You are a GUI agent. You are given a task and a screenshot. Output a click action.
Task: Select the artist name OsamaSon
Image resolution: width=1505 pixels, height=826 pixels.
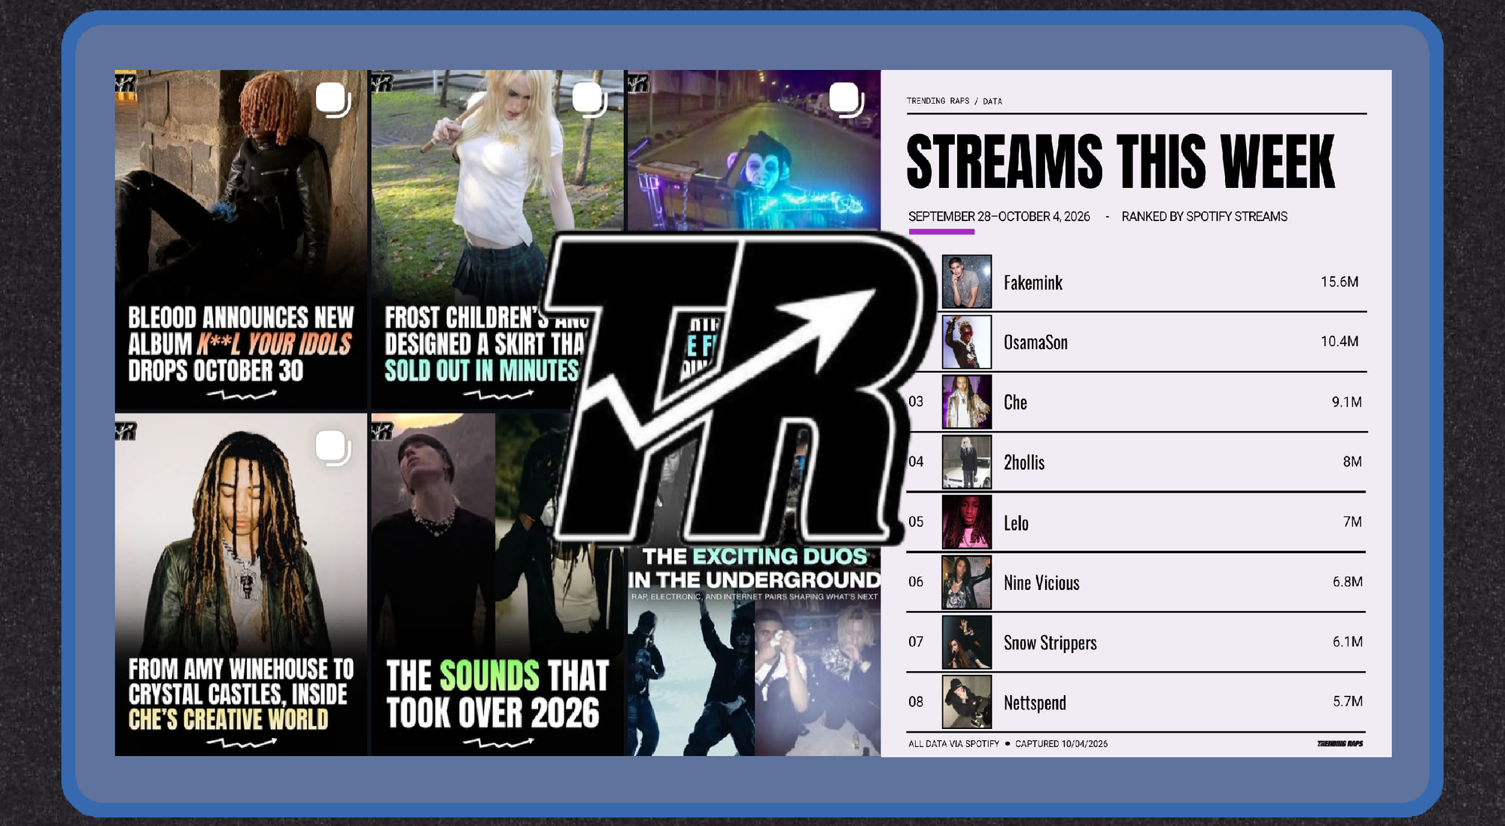pyautogui.click(x=1035, y=342)
